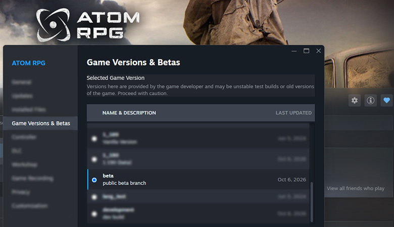The width and height of the screenshot is (394, 227).
Task: Toggle the blue heart favorite icon
Action: [x=386, y=100]
